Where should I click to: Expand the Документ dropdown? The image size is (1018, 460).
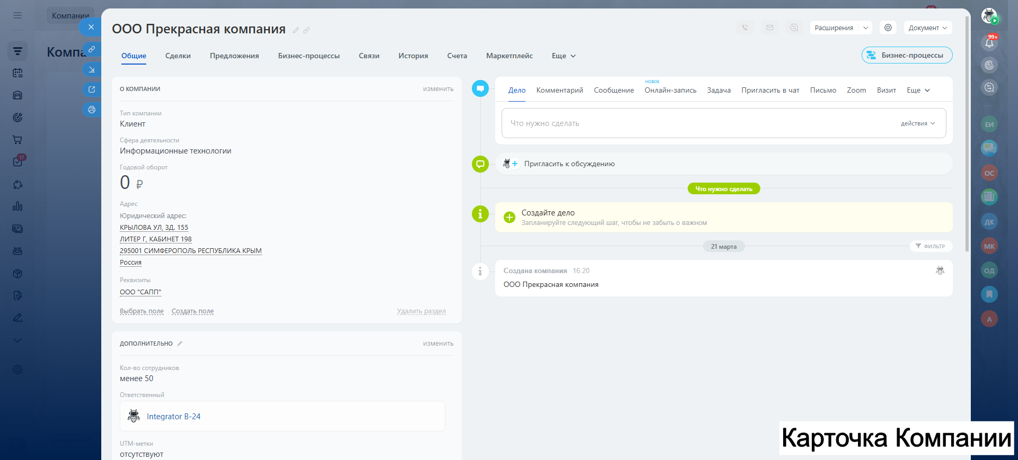coord(927,28)
